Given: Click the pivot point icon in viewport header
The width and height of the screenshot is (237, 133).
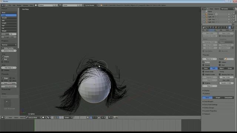Looking at the screenshot, I should [48, 117].
